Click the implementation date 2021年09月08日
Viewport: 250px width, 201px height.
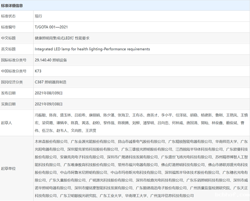48,104
